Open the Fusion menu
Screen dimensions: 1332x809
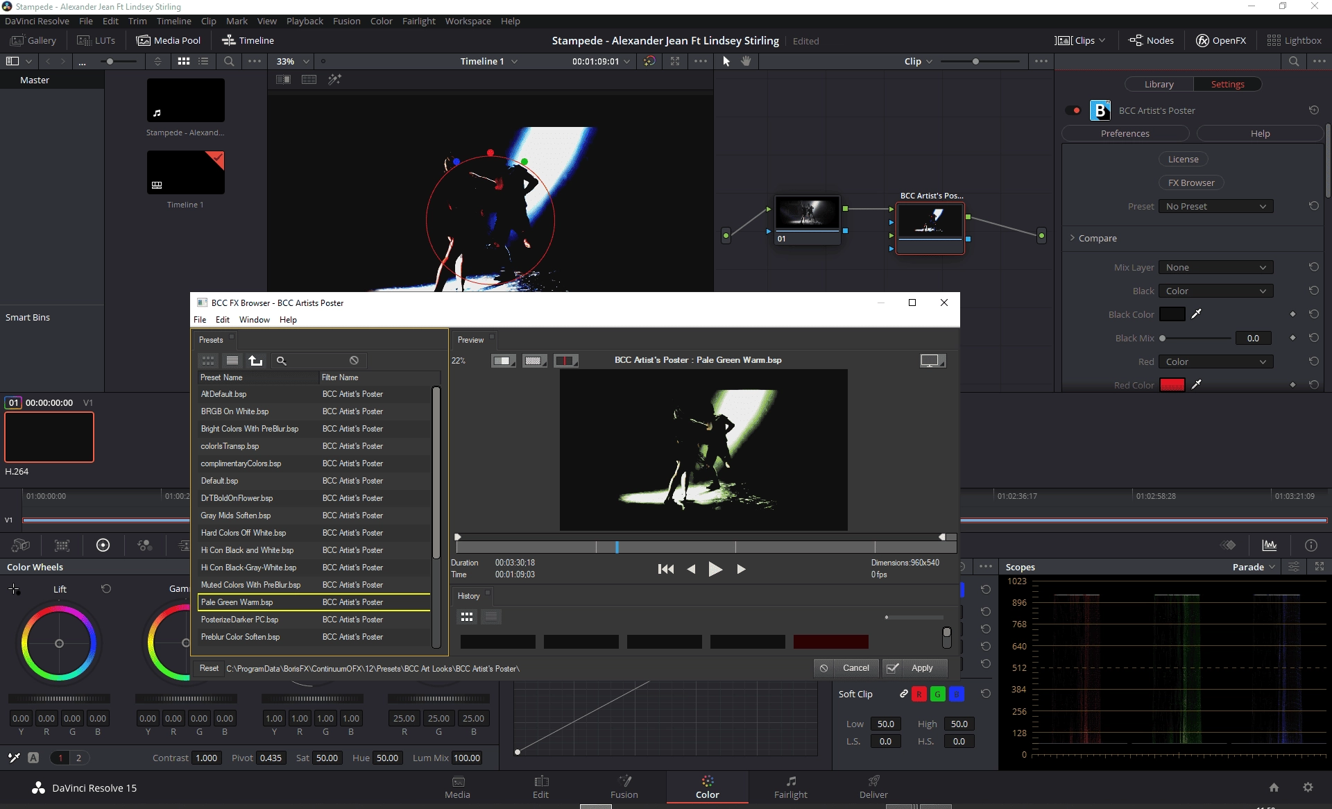[x=346, y=21]
